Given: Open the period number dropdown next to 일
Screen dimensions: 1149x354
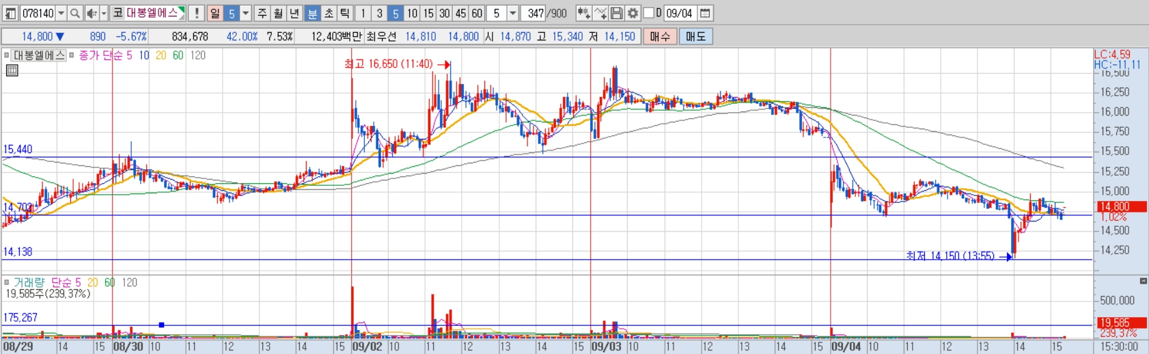Looking at the screenshot, I should (x=246, y=13).
